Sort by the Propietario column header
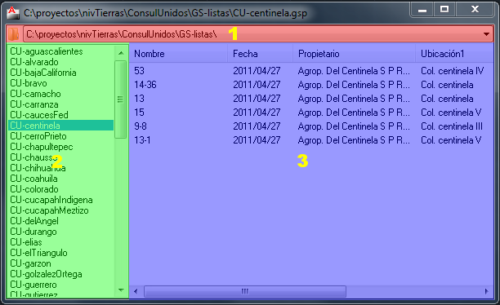The height and width of the screenshot is (305, 500). (354, 54)
